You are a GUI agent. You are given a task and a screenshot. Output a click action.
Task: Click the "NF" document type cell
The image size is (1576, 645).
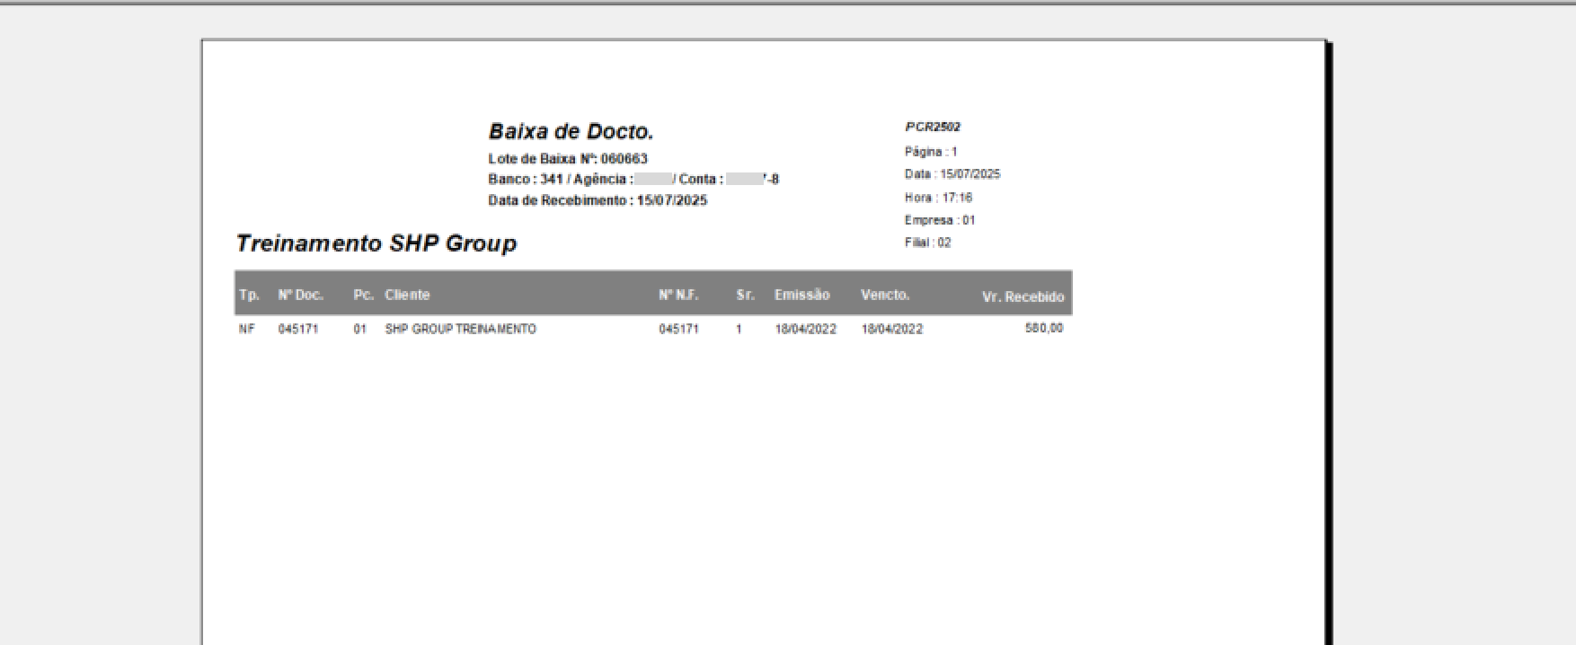(246, 330)
